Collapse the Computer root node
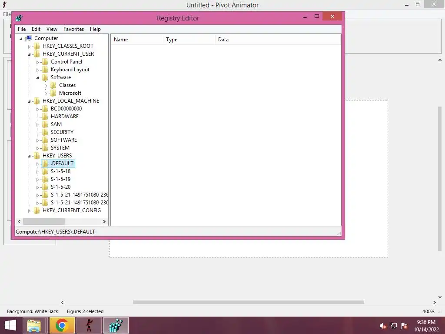 click(x=21, y=39)
